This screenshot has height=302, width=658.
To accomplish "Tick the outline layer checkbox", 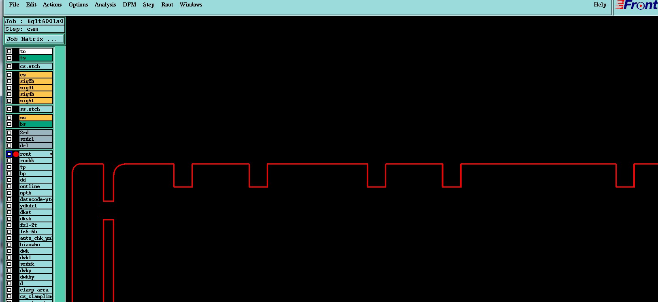I will point(9,186).
